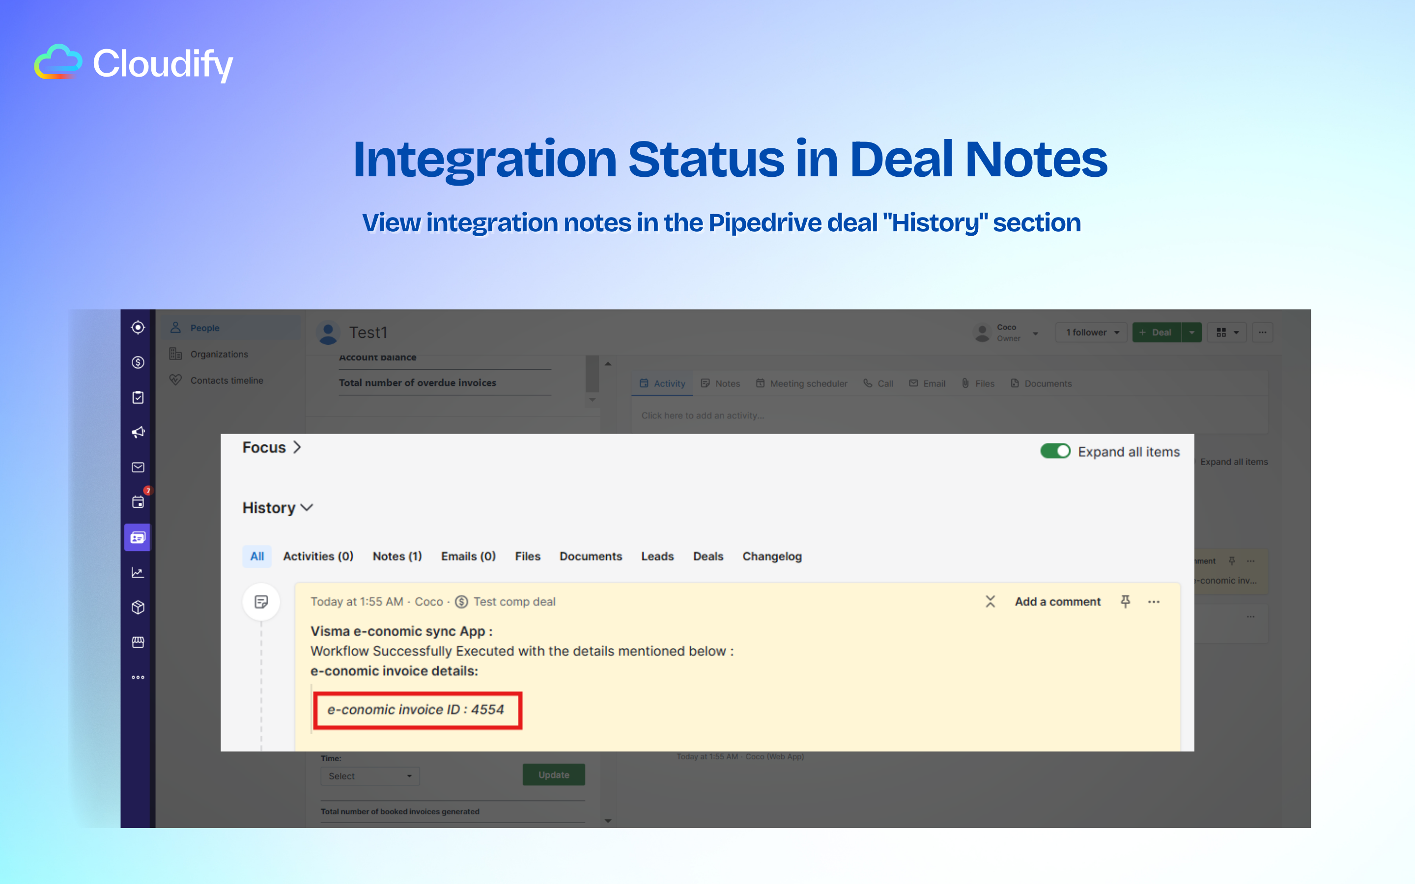Screen dimensions: 1415x884
Task: Click the Coco owner avatar
Action: (x=982, y=332)
